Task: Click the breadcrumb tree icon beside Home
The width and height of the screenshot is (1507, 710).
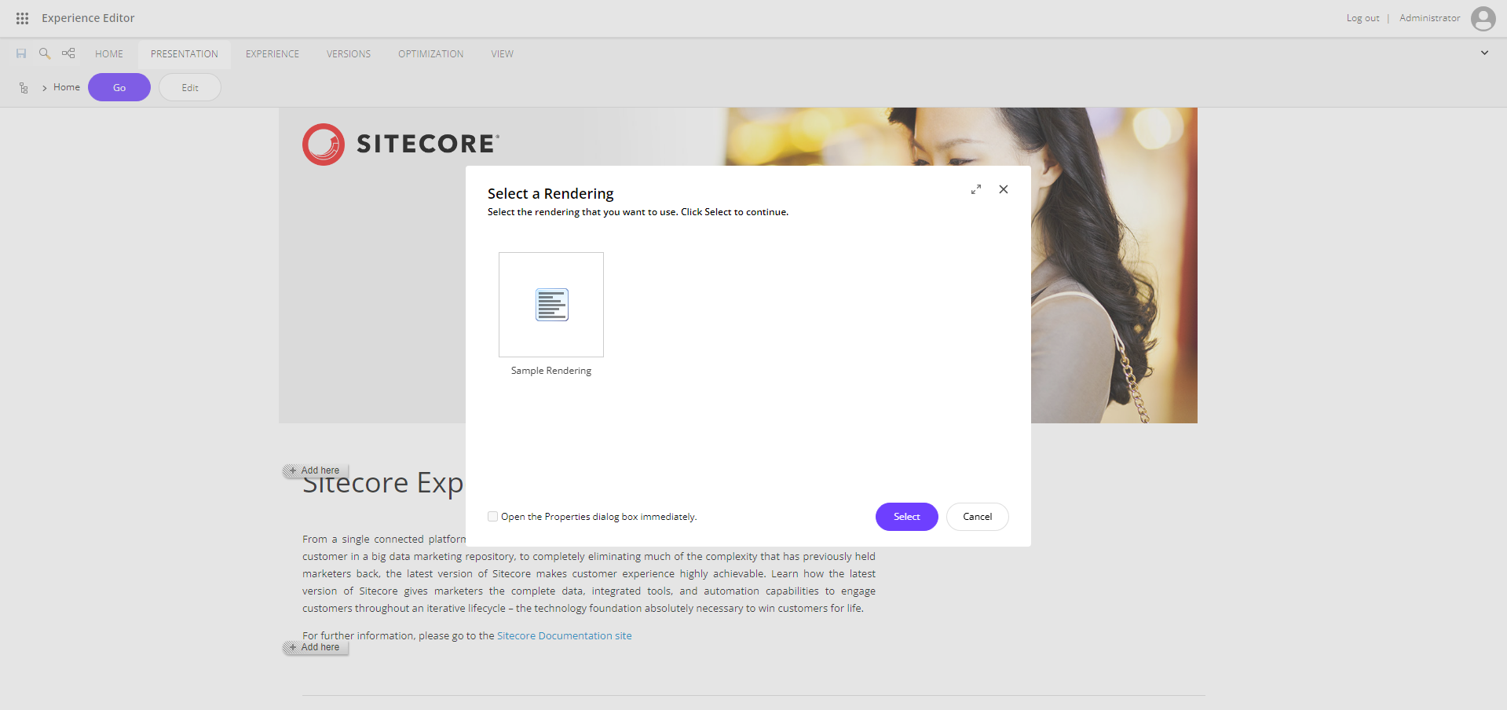Action: point(24,88)
